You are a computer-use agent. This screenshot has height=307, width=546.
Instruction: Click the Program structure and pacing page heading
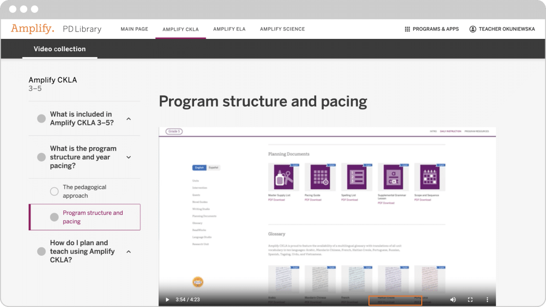(x=263, y=101)
